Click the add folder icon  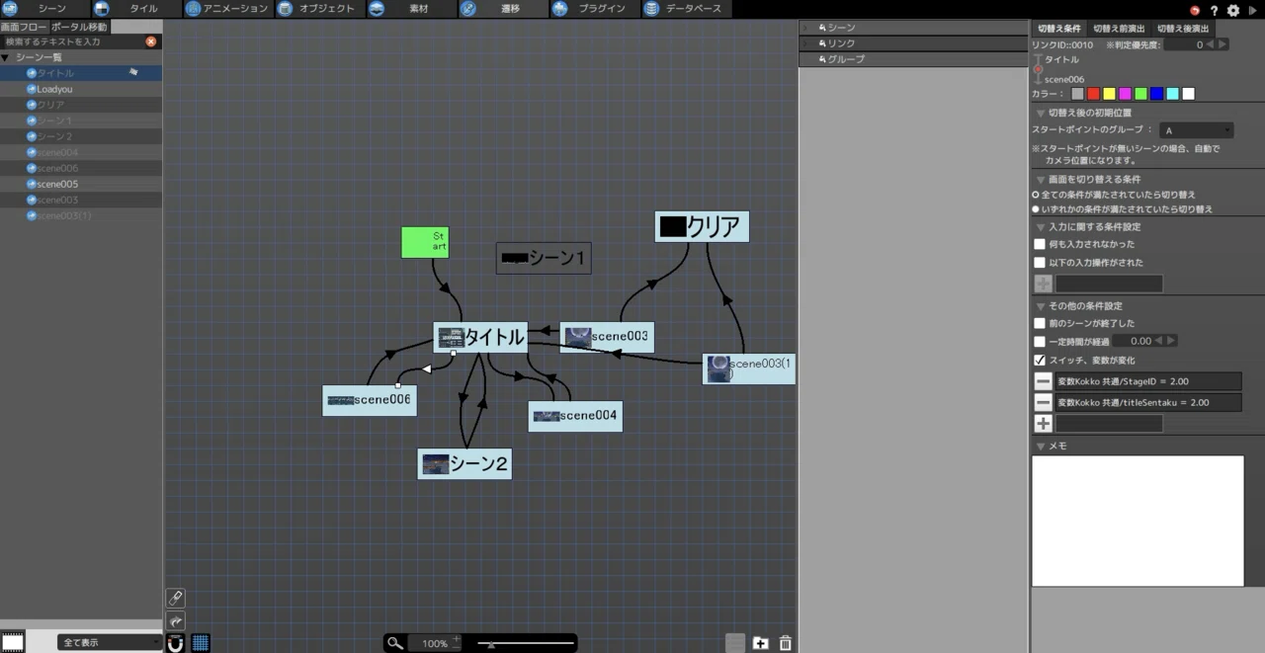[760, 643]
